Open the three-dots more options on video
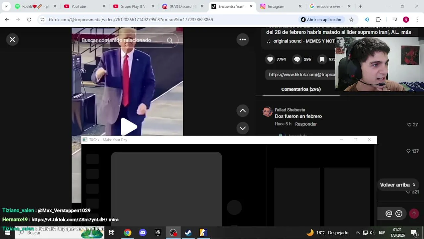 tap(243, 40)
